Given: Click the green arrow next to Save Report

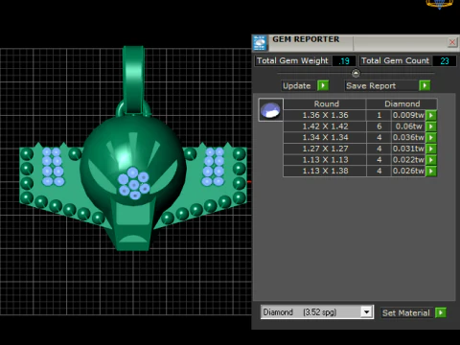Looking at the screenshot, I should point(425,85).
